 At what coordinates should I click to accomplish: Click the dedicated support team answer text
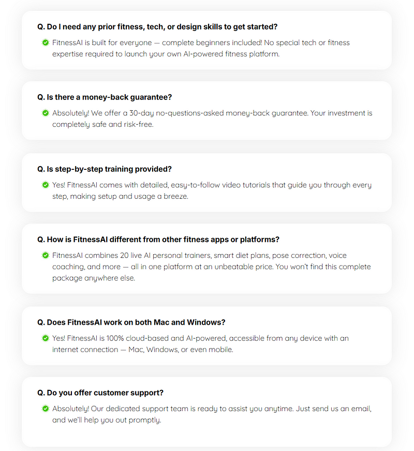(x=212, y=414)
